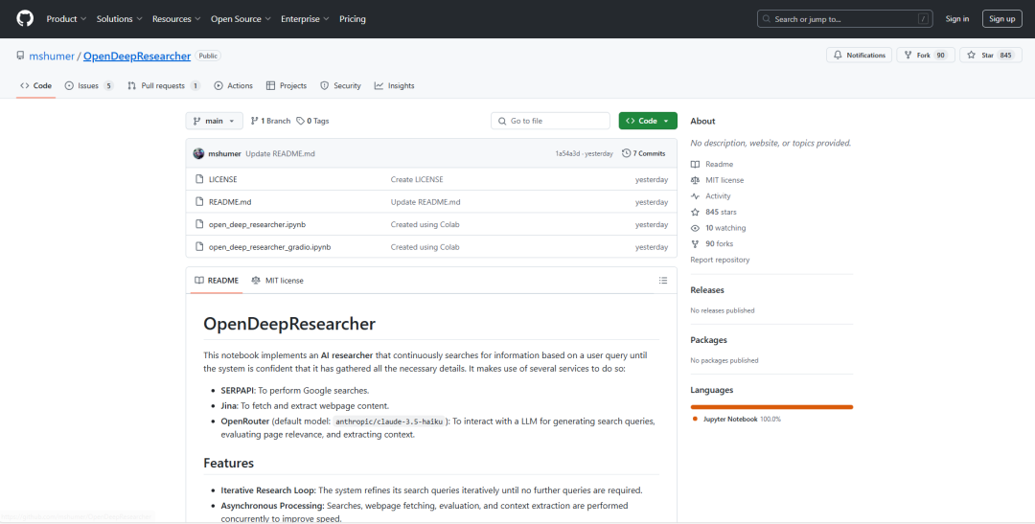1035x524 pixels.
Task: Click the Notifications bell button
Action: 859,56
